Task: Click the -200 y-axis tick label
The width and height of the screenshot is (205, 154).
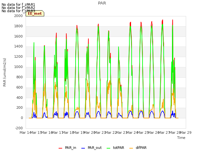Action: point(19,128)
